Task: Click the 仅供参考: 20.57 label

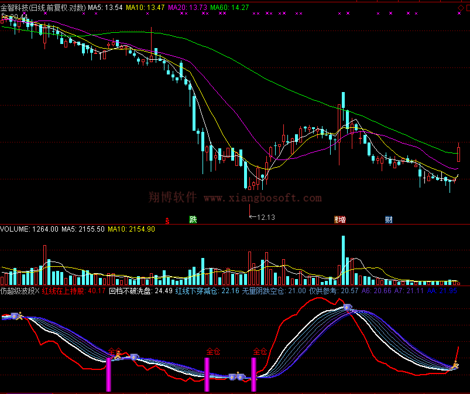Action: coord(334,291)
